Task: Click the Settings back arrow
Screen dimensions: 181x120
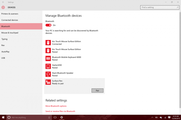Action: click(x=3, y=2)
